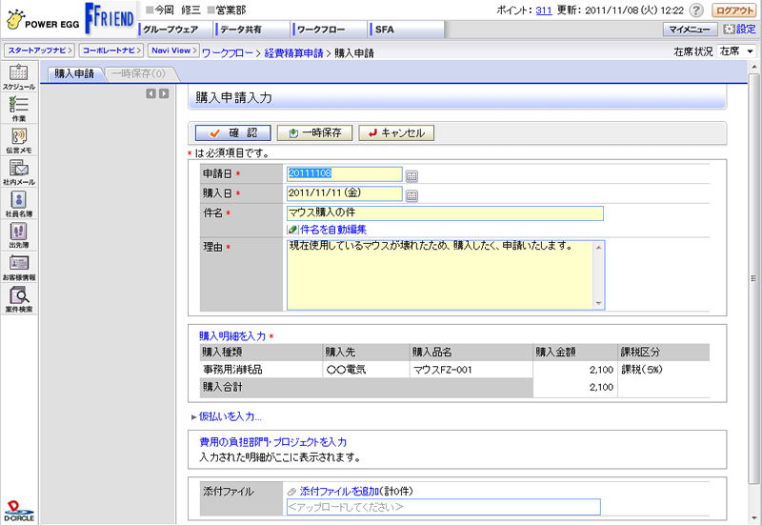Open the 社内メール icon

(18, 172)
